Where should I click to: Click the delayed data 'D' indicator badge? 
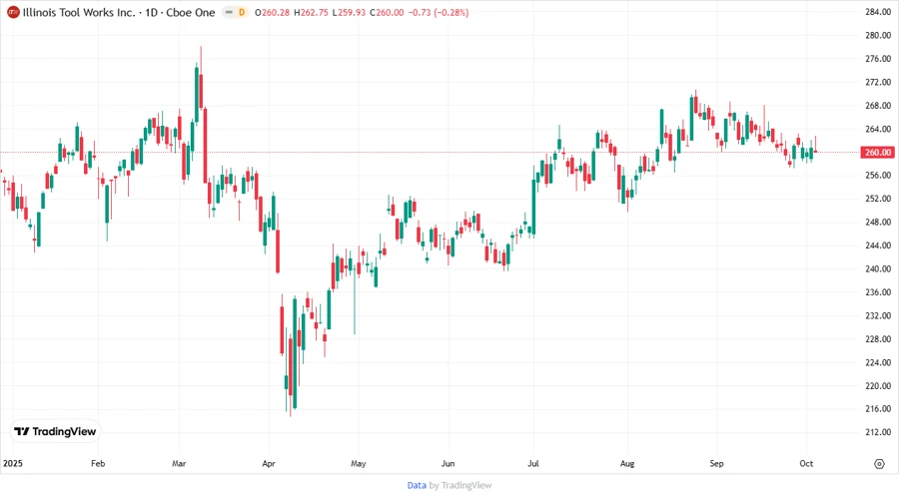[x=244, y=12]
